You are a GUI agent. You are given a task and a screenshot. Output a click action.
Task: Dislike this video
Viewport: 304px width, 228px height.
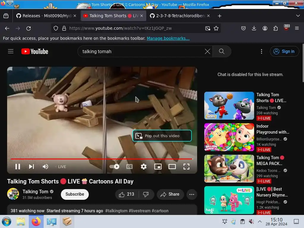point(146,194)
